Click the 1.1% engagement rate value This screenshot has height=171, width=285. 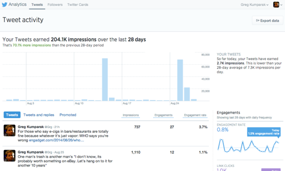[x=203, y=152]
